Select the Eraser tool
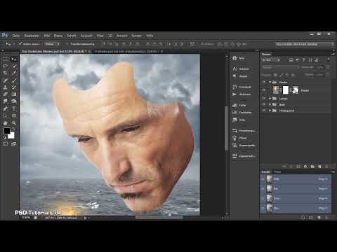The image size is (337, 252). [x=5, y=94]
